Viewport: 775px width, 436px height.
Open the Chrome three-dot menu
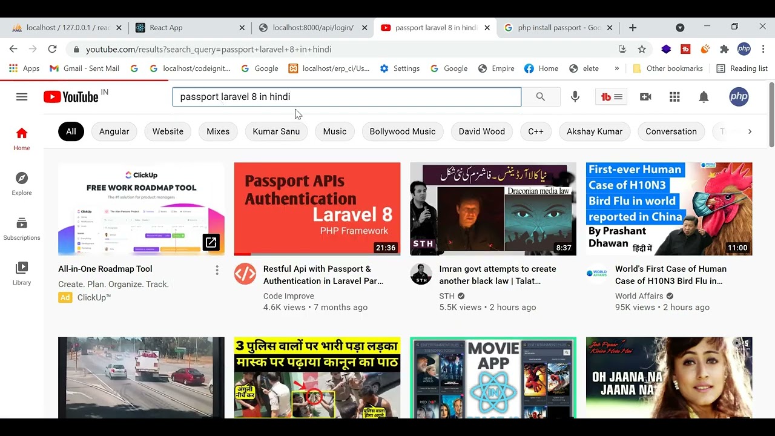pos(763,49)
